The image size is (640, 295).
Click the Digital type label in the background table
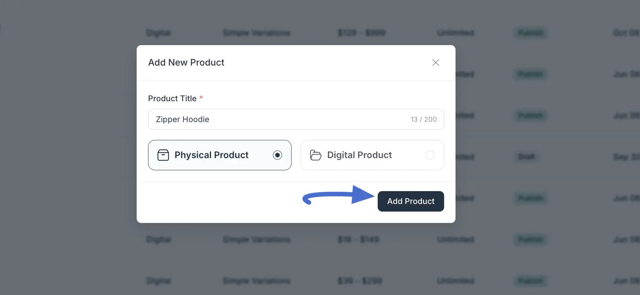(158, 239)
